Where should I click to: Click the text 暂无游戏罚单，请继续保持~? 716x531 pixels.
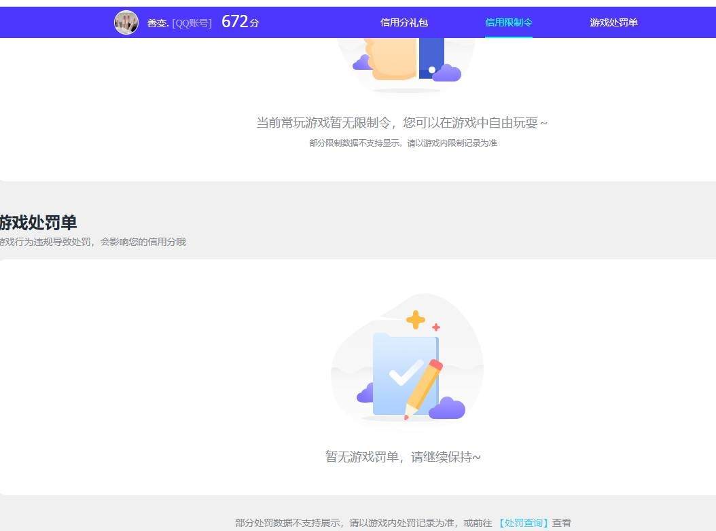click(x=403, y=456)
